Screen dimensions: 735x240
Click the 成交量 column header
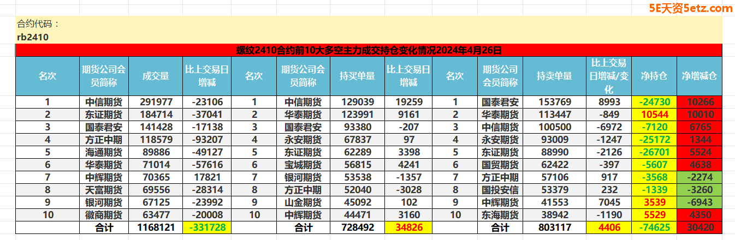tap(156, 76)
